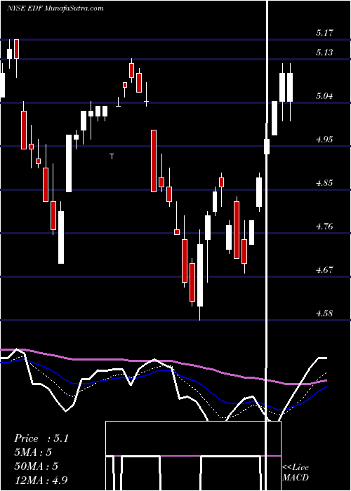
Task: Click the 4.95 price axis label
Action: click(x=324, y=139)
